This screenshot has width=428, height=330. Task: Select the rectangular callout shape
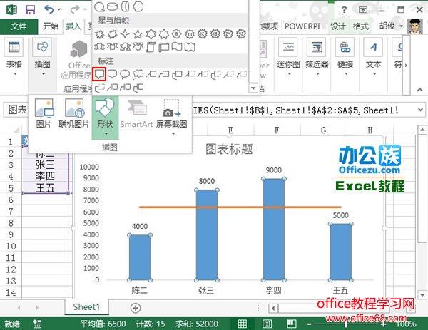[x=99, y=74]
